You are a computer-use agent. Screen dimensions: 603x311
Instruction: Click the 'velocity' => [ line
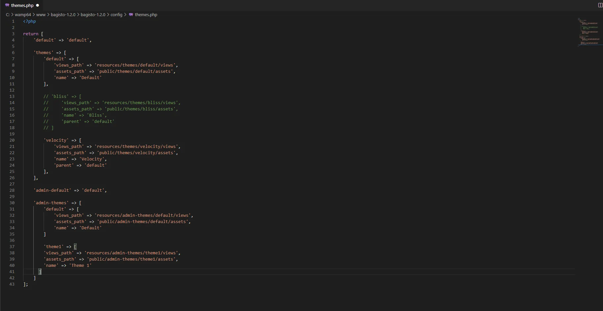[x=62, y=140]
